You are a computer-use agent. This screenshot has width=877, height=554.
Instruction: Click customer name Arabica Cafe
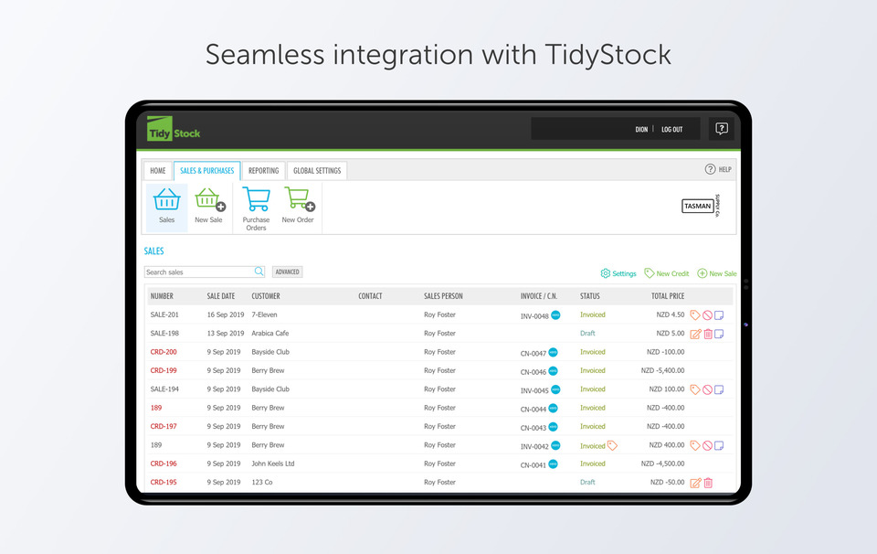(x=270, y=333)
